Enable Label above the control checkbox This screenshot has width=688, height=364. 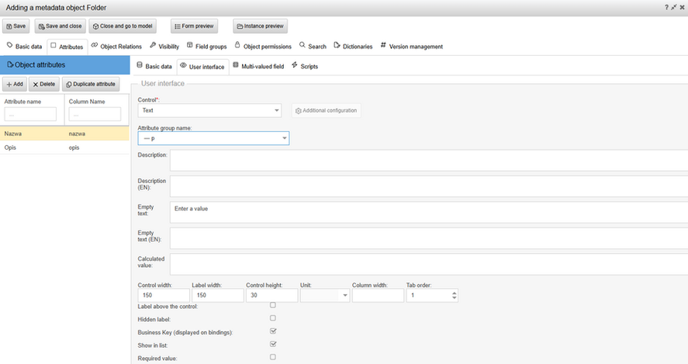pos(273,305)
